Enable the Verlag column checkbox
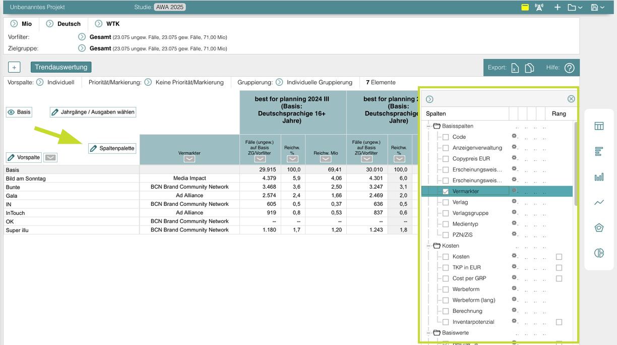 pos(446,202)
